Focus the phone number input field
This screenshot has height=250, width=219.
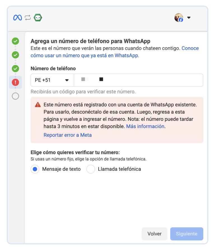pos(138,80)
